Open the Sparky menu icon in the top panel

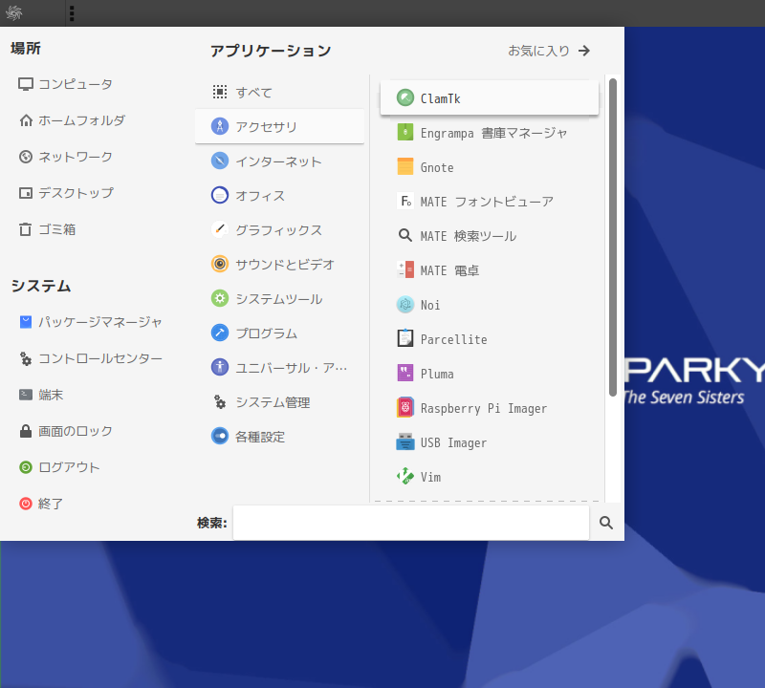(x=13, y=13)
